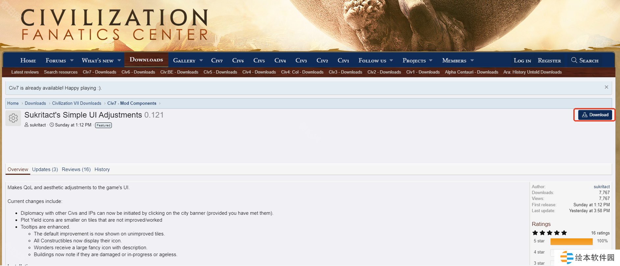Click the magnifier Search icon
Image resolution: width=620 pixels, height=266 pixels.
(x=574, y=60)
